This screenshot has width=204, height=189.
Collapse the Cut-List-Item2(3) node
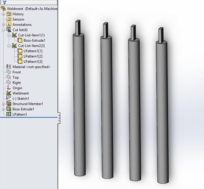(9, 46)
